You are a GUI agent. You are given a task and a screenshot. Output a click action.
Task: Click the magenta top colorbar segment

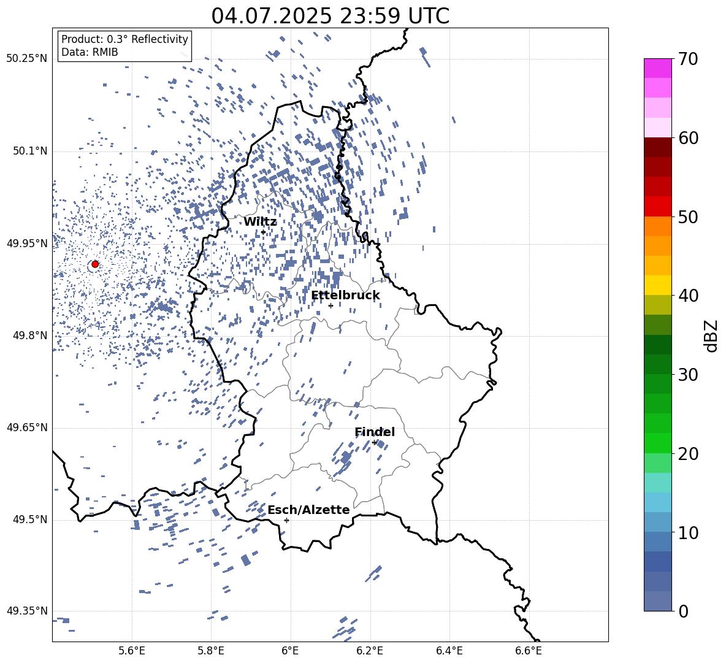[657, 68]
